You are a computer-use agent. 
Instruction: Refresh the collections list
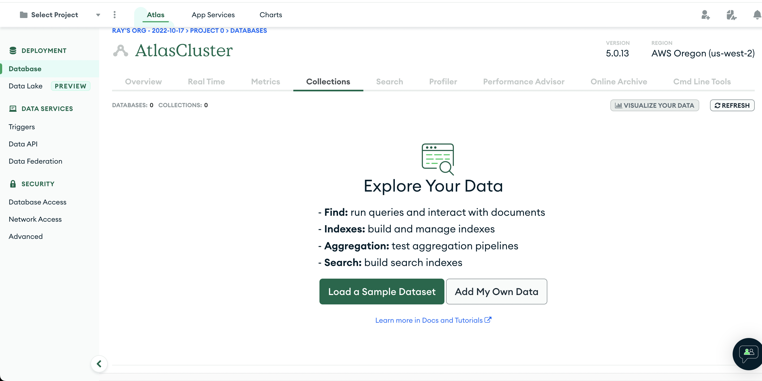pos(732,105)
